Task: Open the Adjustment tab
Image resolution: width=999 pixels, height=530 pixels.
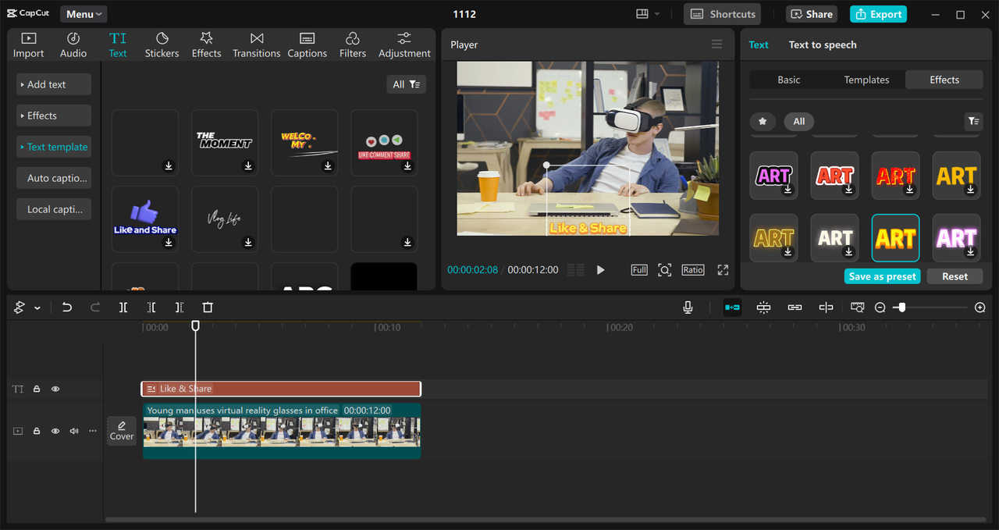Action: point(404,45)
